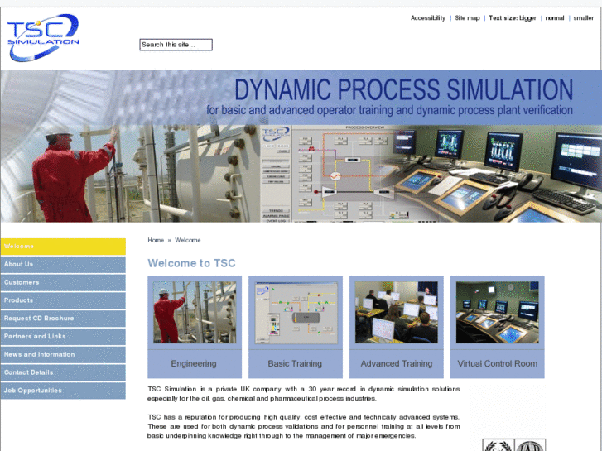Set text size to smaller
This screenshot has width=602, height=451.
(584, 17)
